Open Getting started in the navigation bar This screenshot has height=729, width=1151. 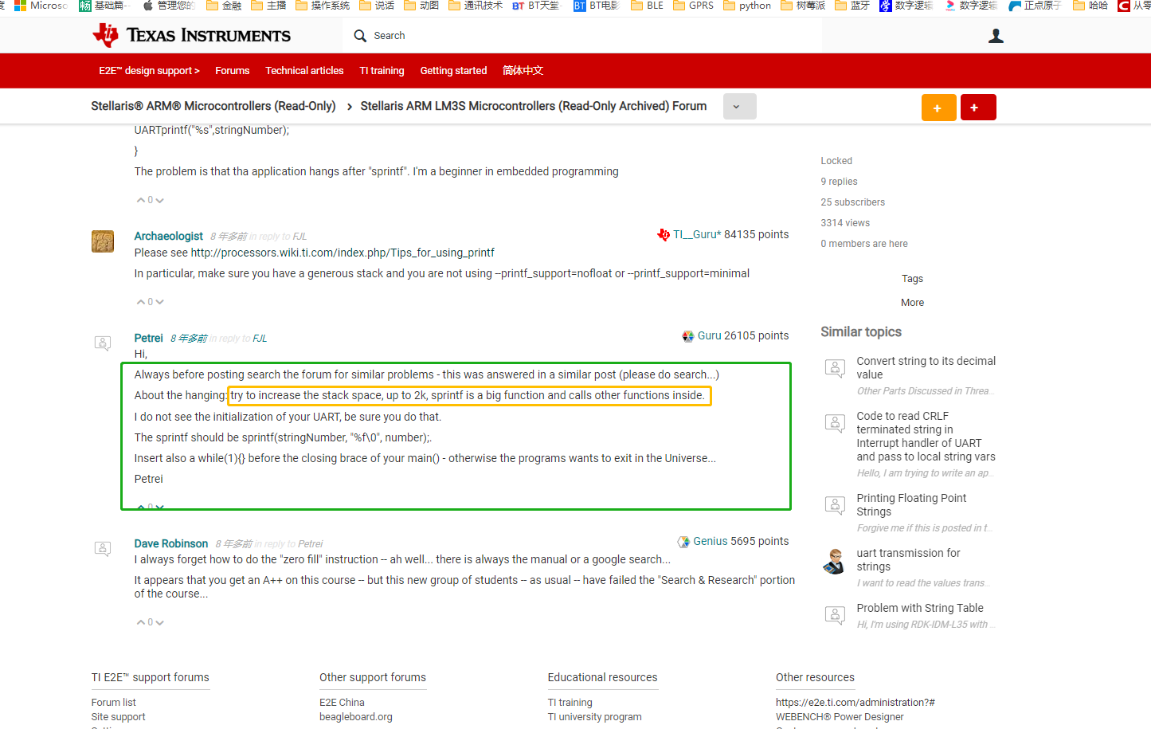pyautogui.click(x=453, y=71)
